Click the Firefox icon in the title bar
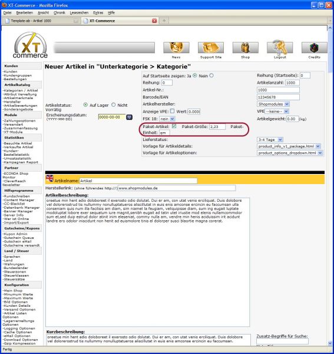Image resolution: width=334 pixels, height=354 pixels. [4, 5]
